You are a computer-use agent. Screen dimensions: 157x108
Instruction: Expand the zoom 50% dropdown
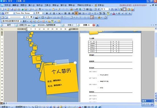(109, 9)
